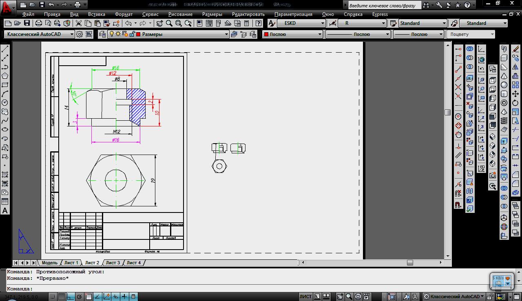
Task: Click the favorites star icon in title bar
Action: [x=458, y=5]
